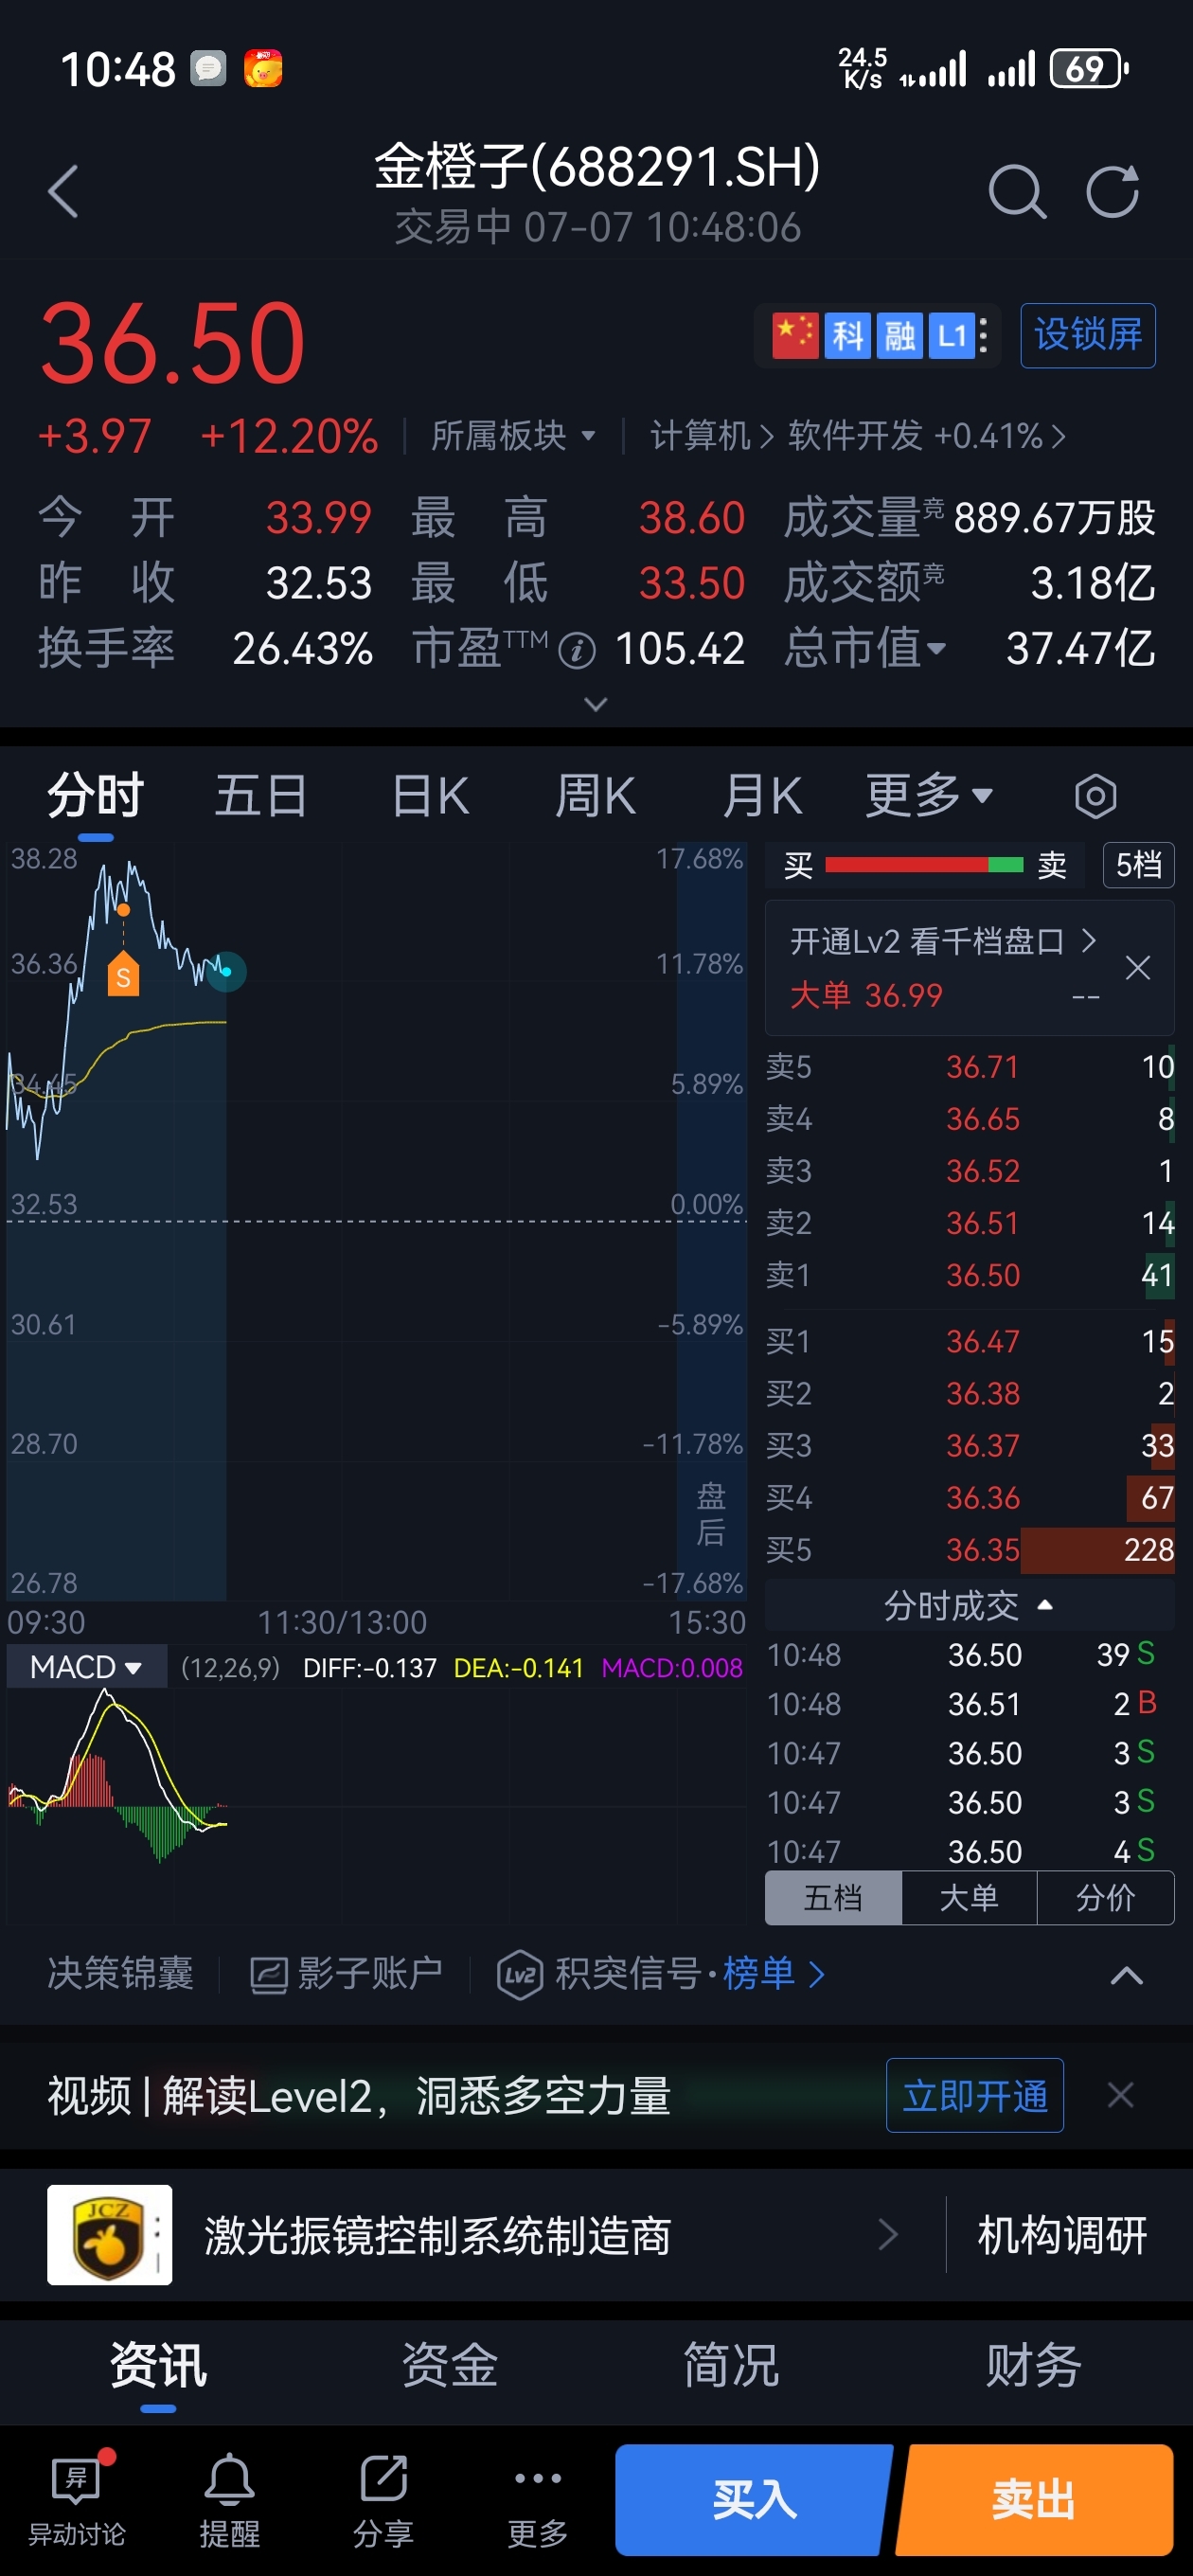Screen dimensions: 1193x2576
Task: Expand more quote details chevron
Action: [596, 705]
